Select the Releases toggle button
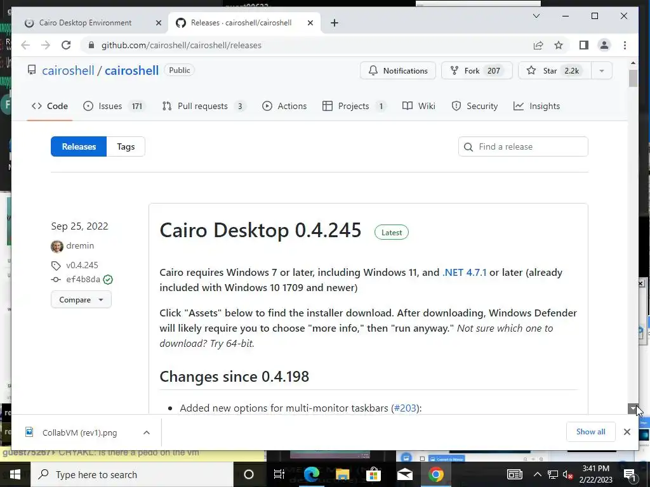This screenshot has width=650, height=487. click(79, 146)
